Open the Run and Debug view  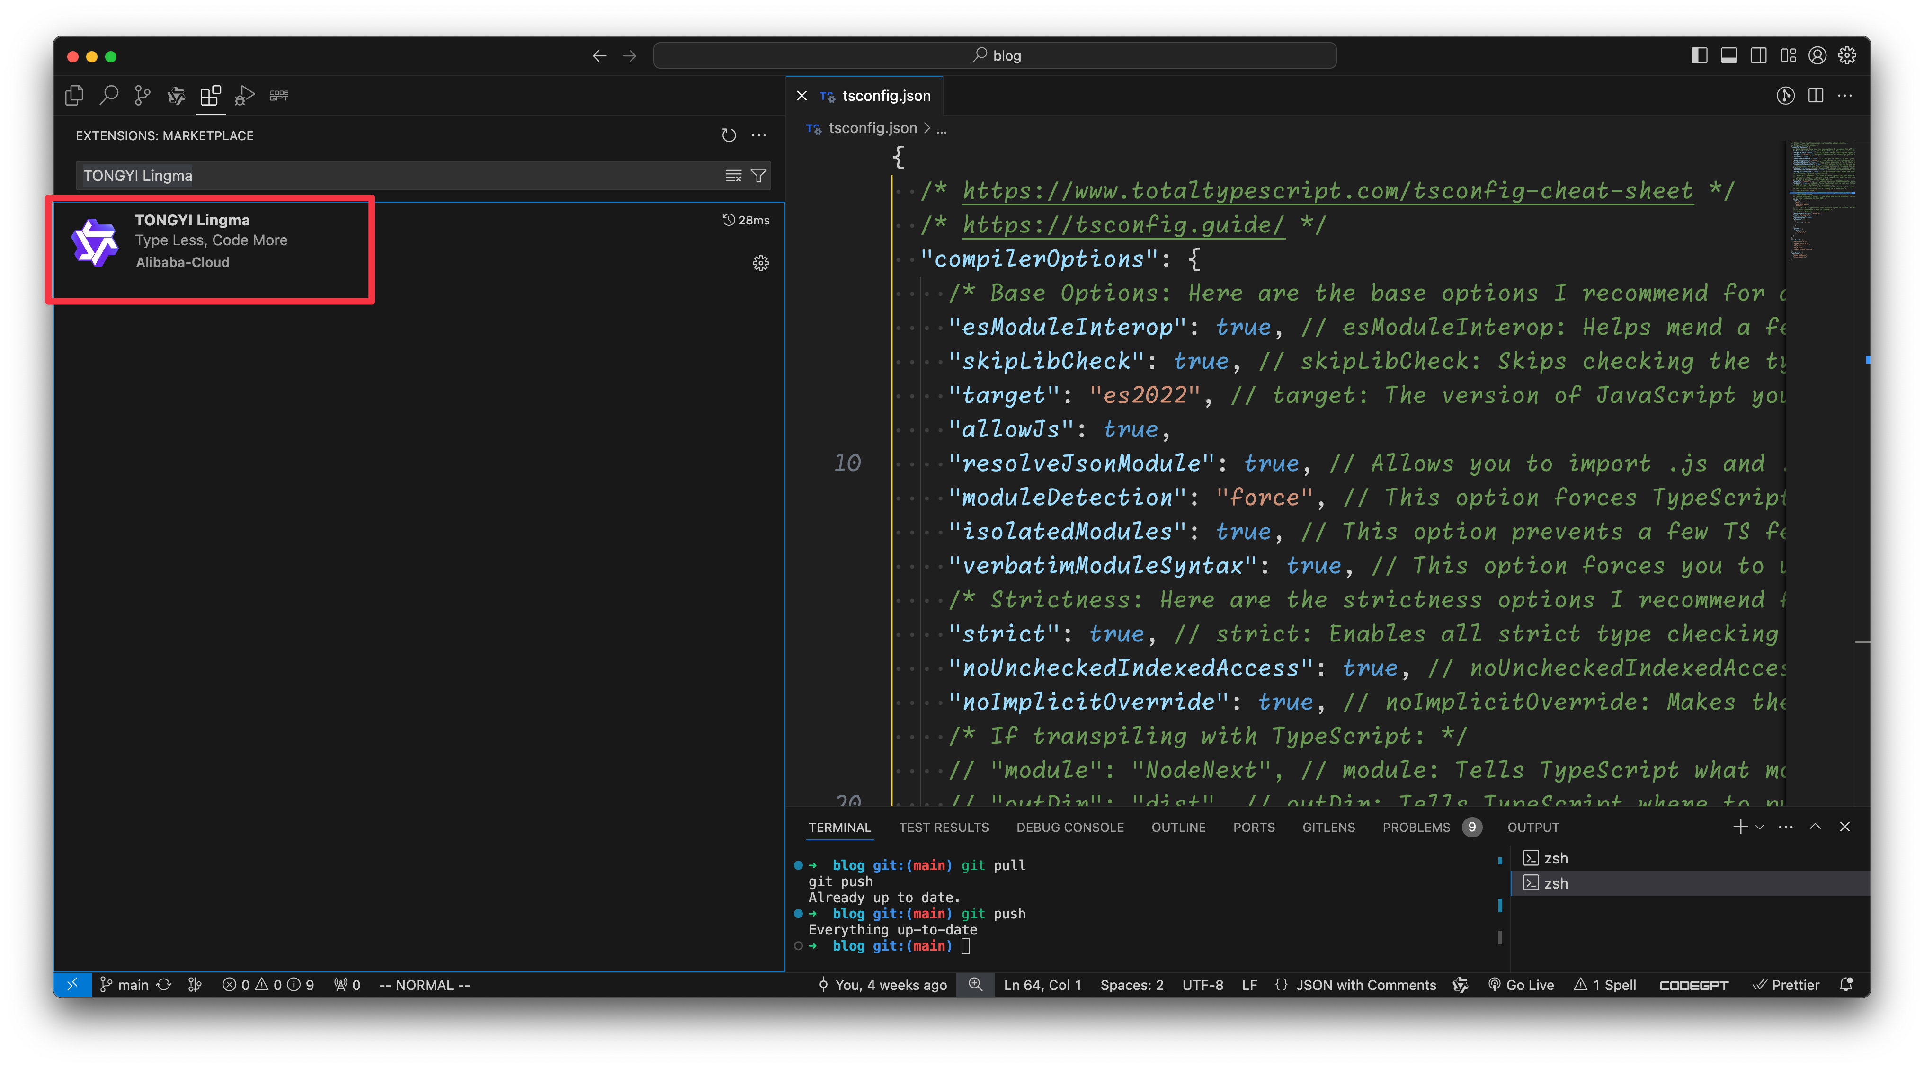244,96
